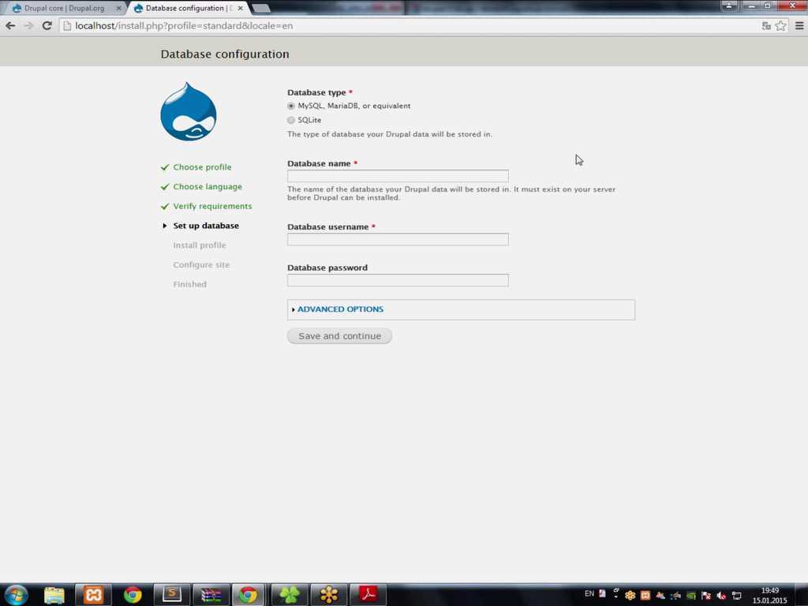Open Sublime Text from the taskbar
This screenshot has width=808, height=606.
tap(171, 595)
